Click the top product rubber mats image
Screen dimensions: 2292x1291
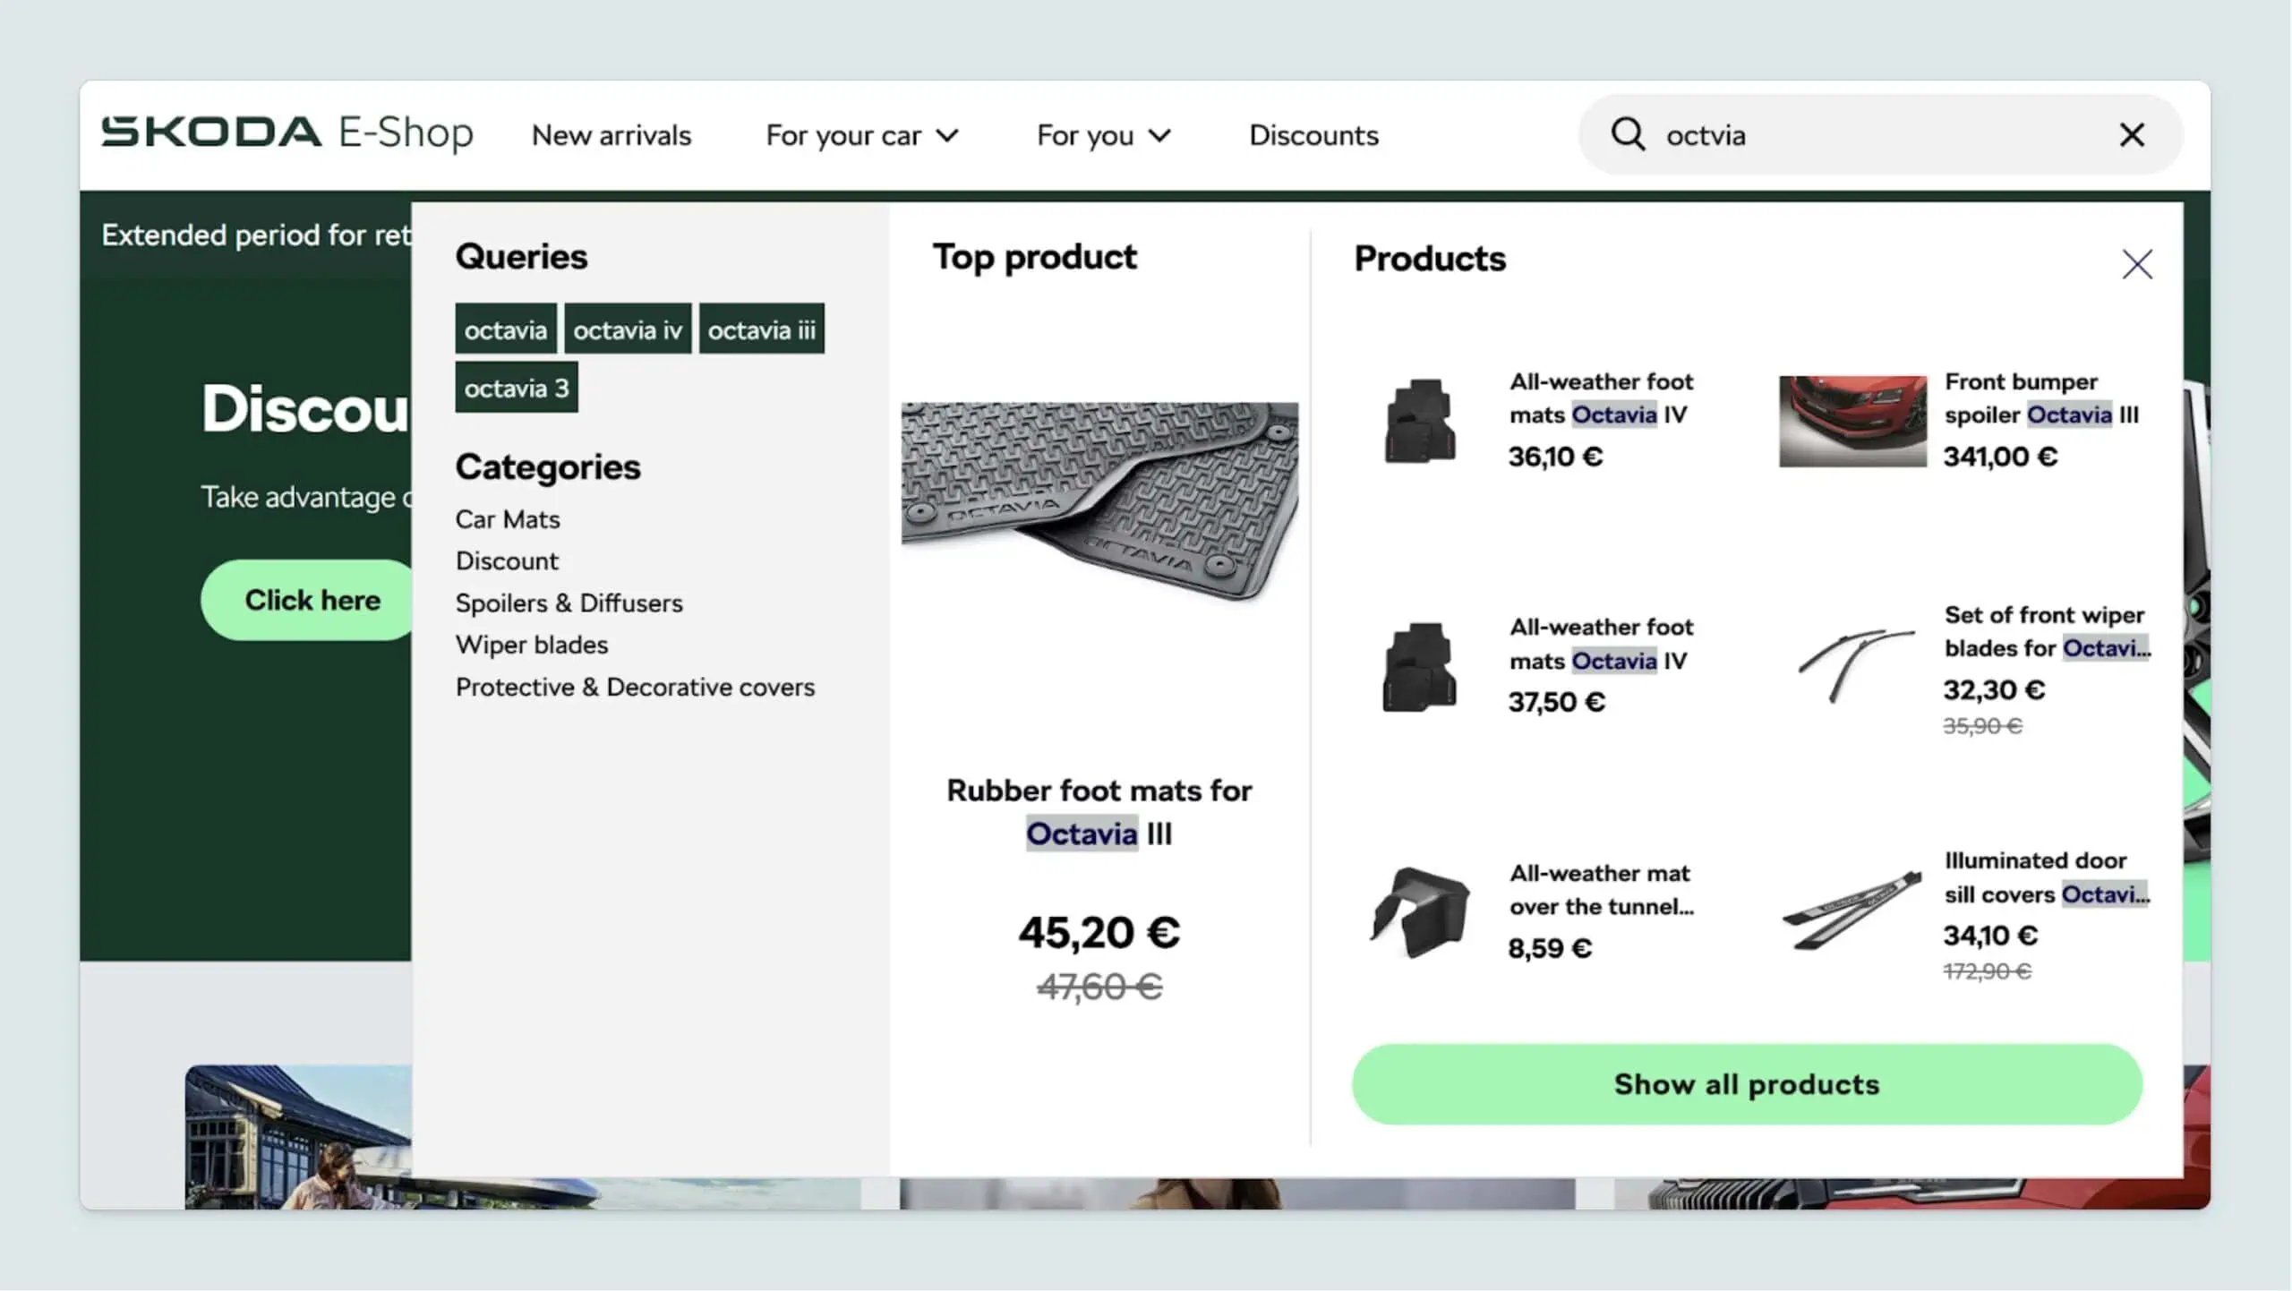click(1099, 501)
